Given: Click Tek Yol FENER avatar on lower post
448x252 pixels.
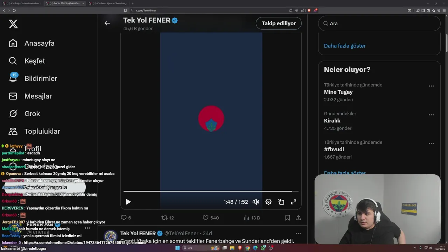Looking at the screenshot, I should click(x=111, y=237).
